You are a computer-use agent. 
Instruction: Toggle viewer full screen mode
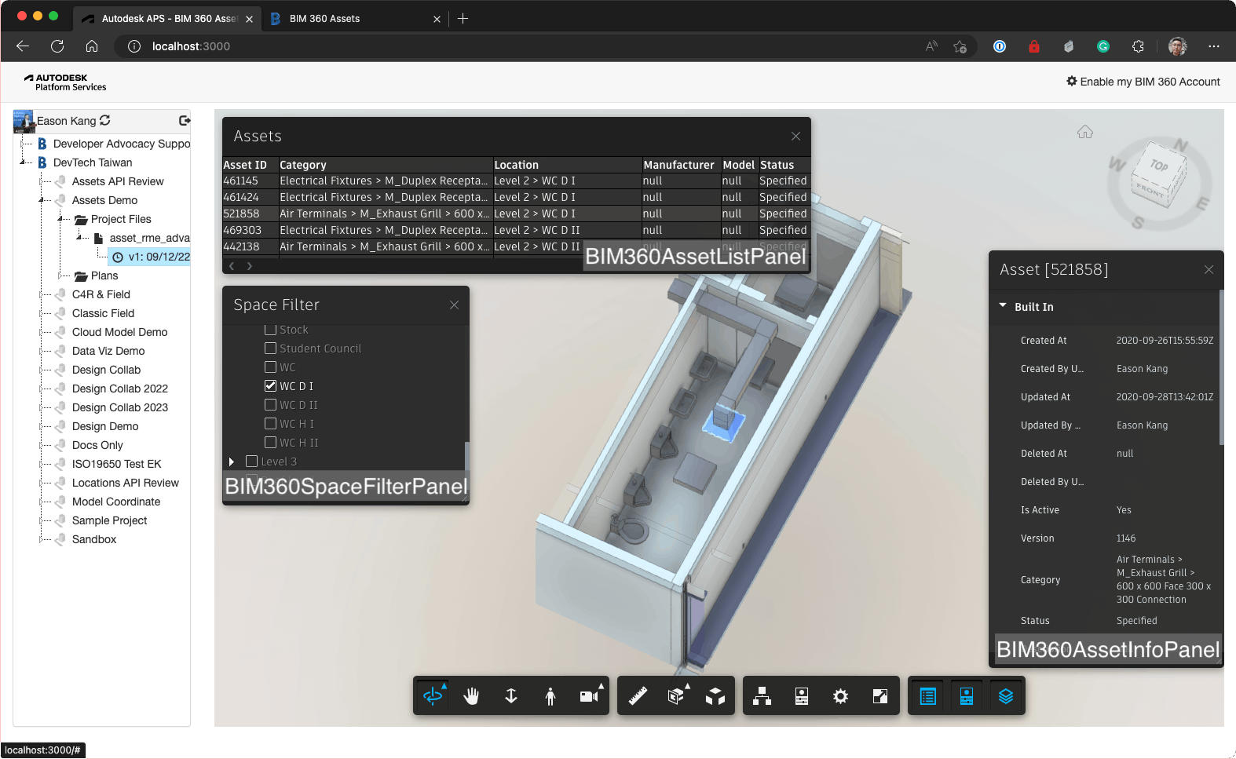[x=880, y=696]
